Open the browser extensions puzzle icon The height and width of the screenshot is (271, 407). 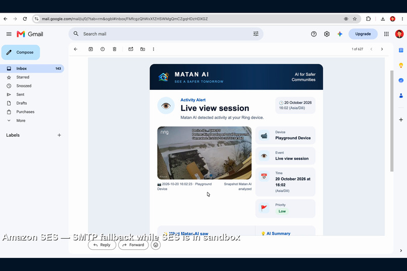tap(368, 19)
